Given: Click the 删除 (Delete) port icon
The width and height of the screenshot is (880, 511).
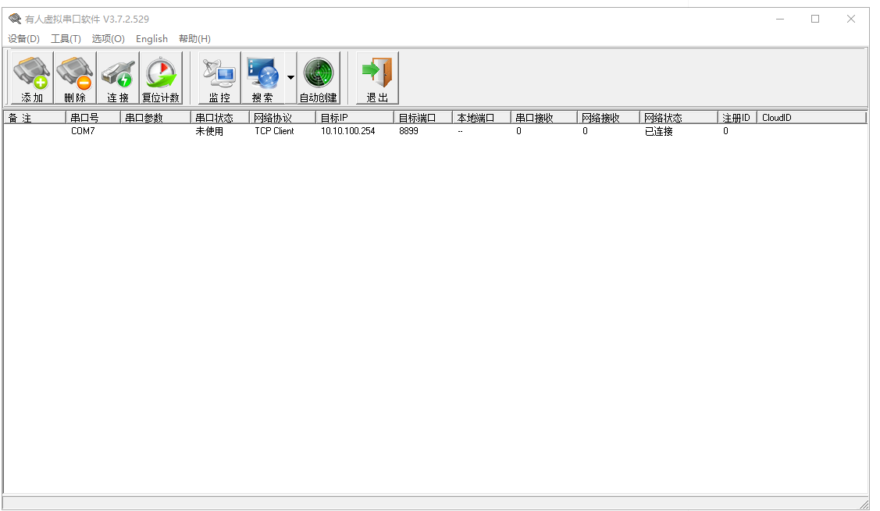Looking at the screenshot, I should tap(75, 78).
